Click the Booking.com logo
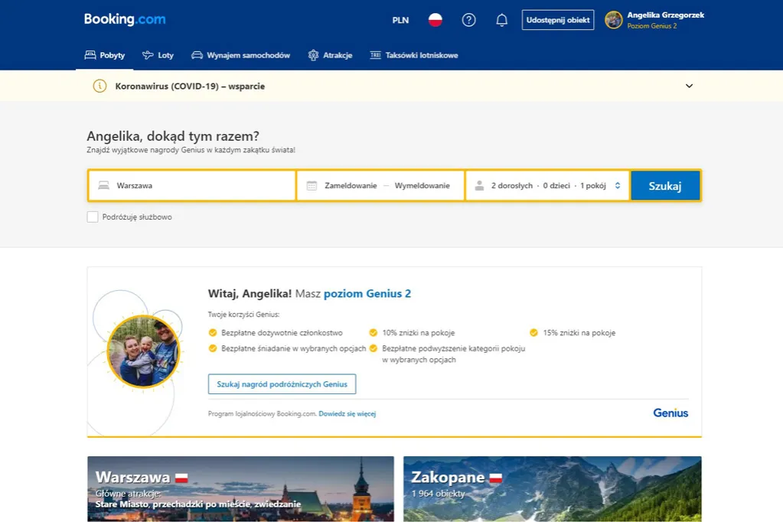This screenshot has width=783, height=522. 124,19
